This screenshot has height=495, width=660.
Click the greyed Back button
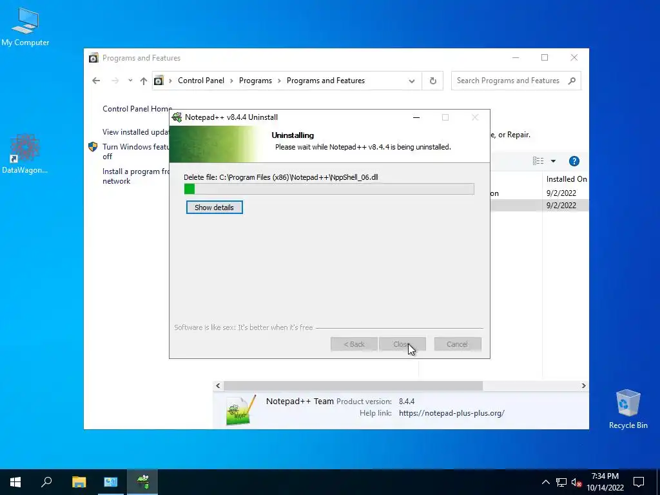pos(354,344)
